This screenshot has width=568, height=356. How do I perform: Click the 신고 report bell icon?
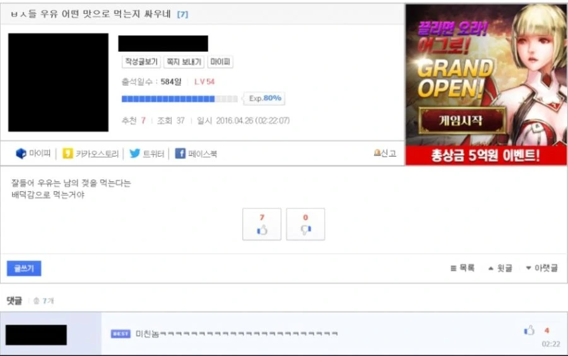(377, 153)
